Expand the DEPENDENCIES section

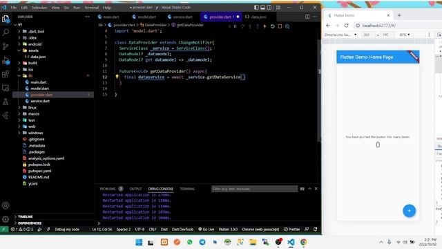[x=29, y=223]
